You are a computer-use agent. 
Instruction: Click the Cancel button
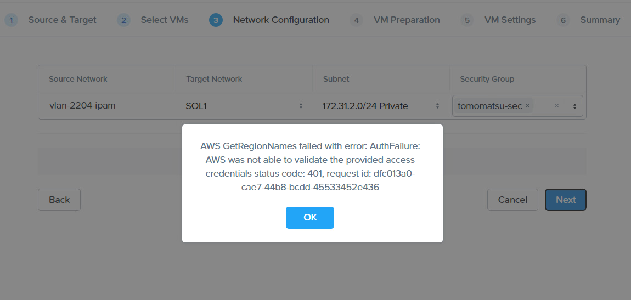point(512,200)
